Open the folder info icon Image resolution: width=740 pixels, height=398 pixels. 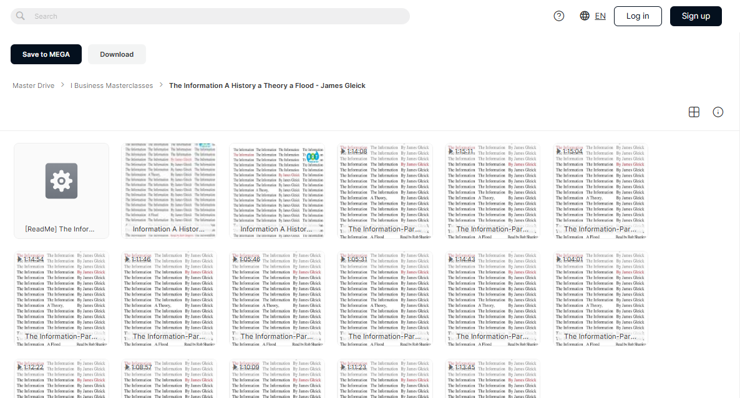pos(718,112)
